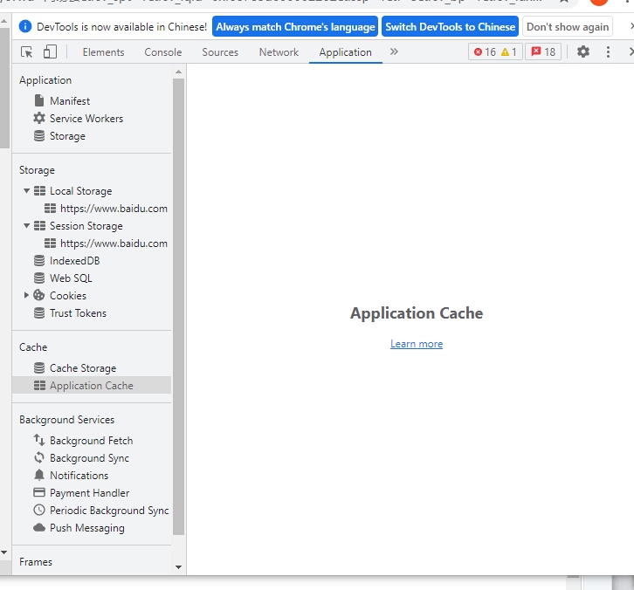
Task: Click the Push Messaging cloud icon
Action: 39,527
